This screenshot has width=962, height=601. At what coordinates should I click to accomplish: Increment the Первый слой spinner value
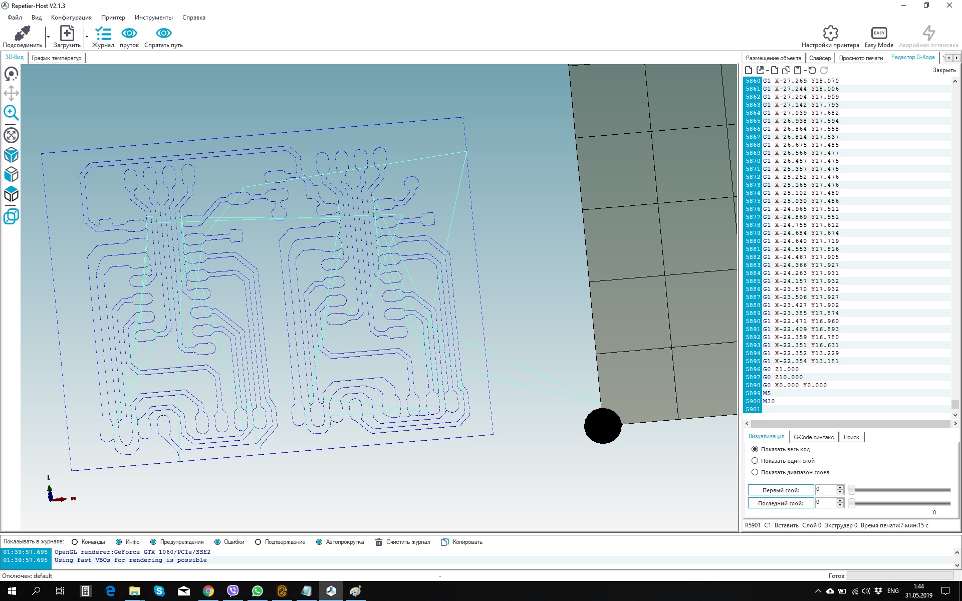point(840,487)
